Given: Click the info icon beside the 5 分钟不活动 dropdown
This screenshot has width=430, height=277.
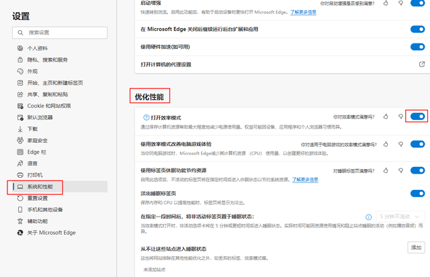Looking at the screenshot, I should (x=369, y=217).
